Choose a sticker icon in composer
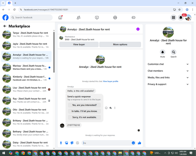This screenshot has height=156, width=196. (72, 143)
